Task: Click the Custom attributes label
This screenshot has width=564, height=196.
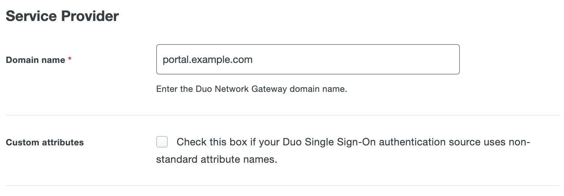Action: tap(45, 142)
